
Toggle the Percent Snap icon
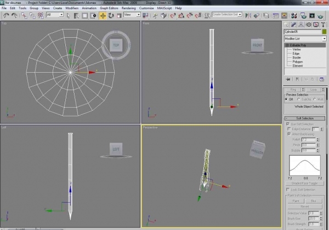click(190, 15)
